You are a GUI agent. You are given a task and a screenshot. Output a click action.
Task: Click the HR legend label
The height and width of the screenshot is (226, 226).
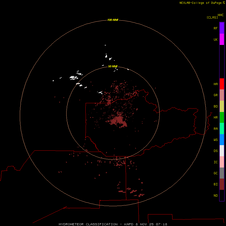[215, 118]
